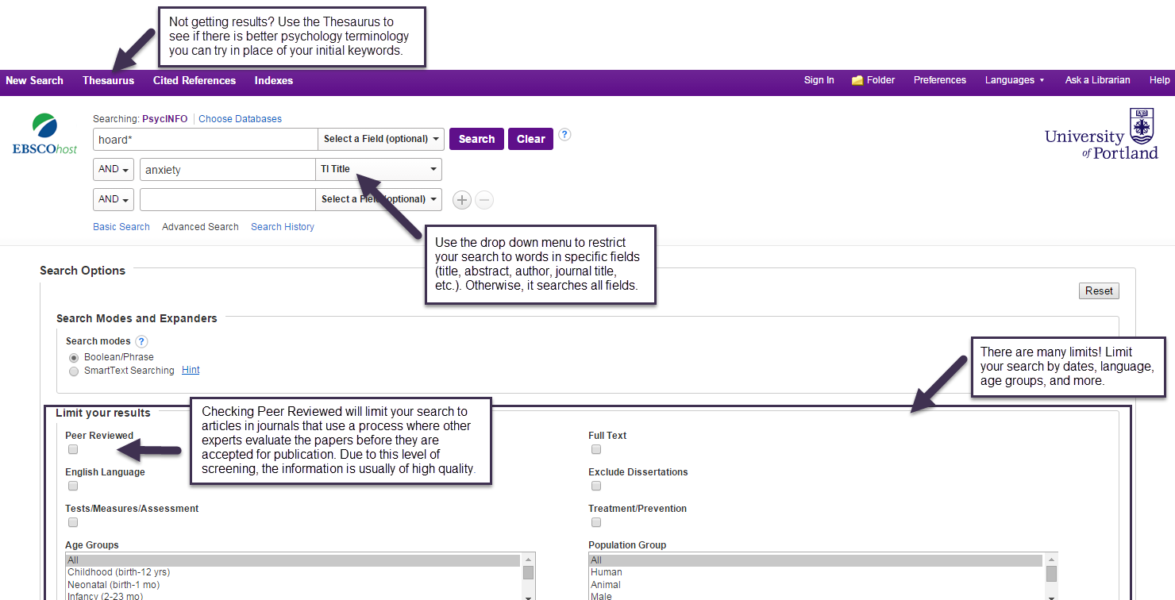Select SmartText Searching mode
This screenshot has height=600, width=1175.
coord(74,371)
